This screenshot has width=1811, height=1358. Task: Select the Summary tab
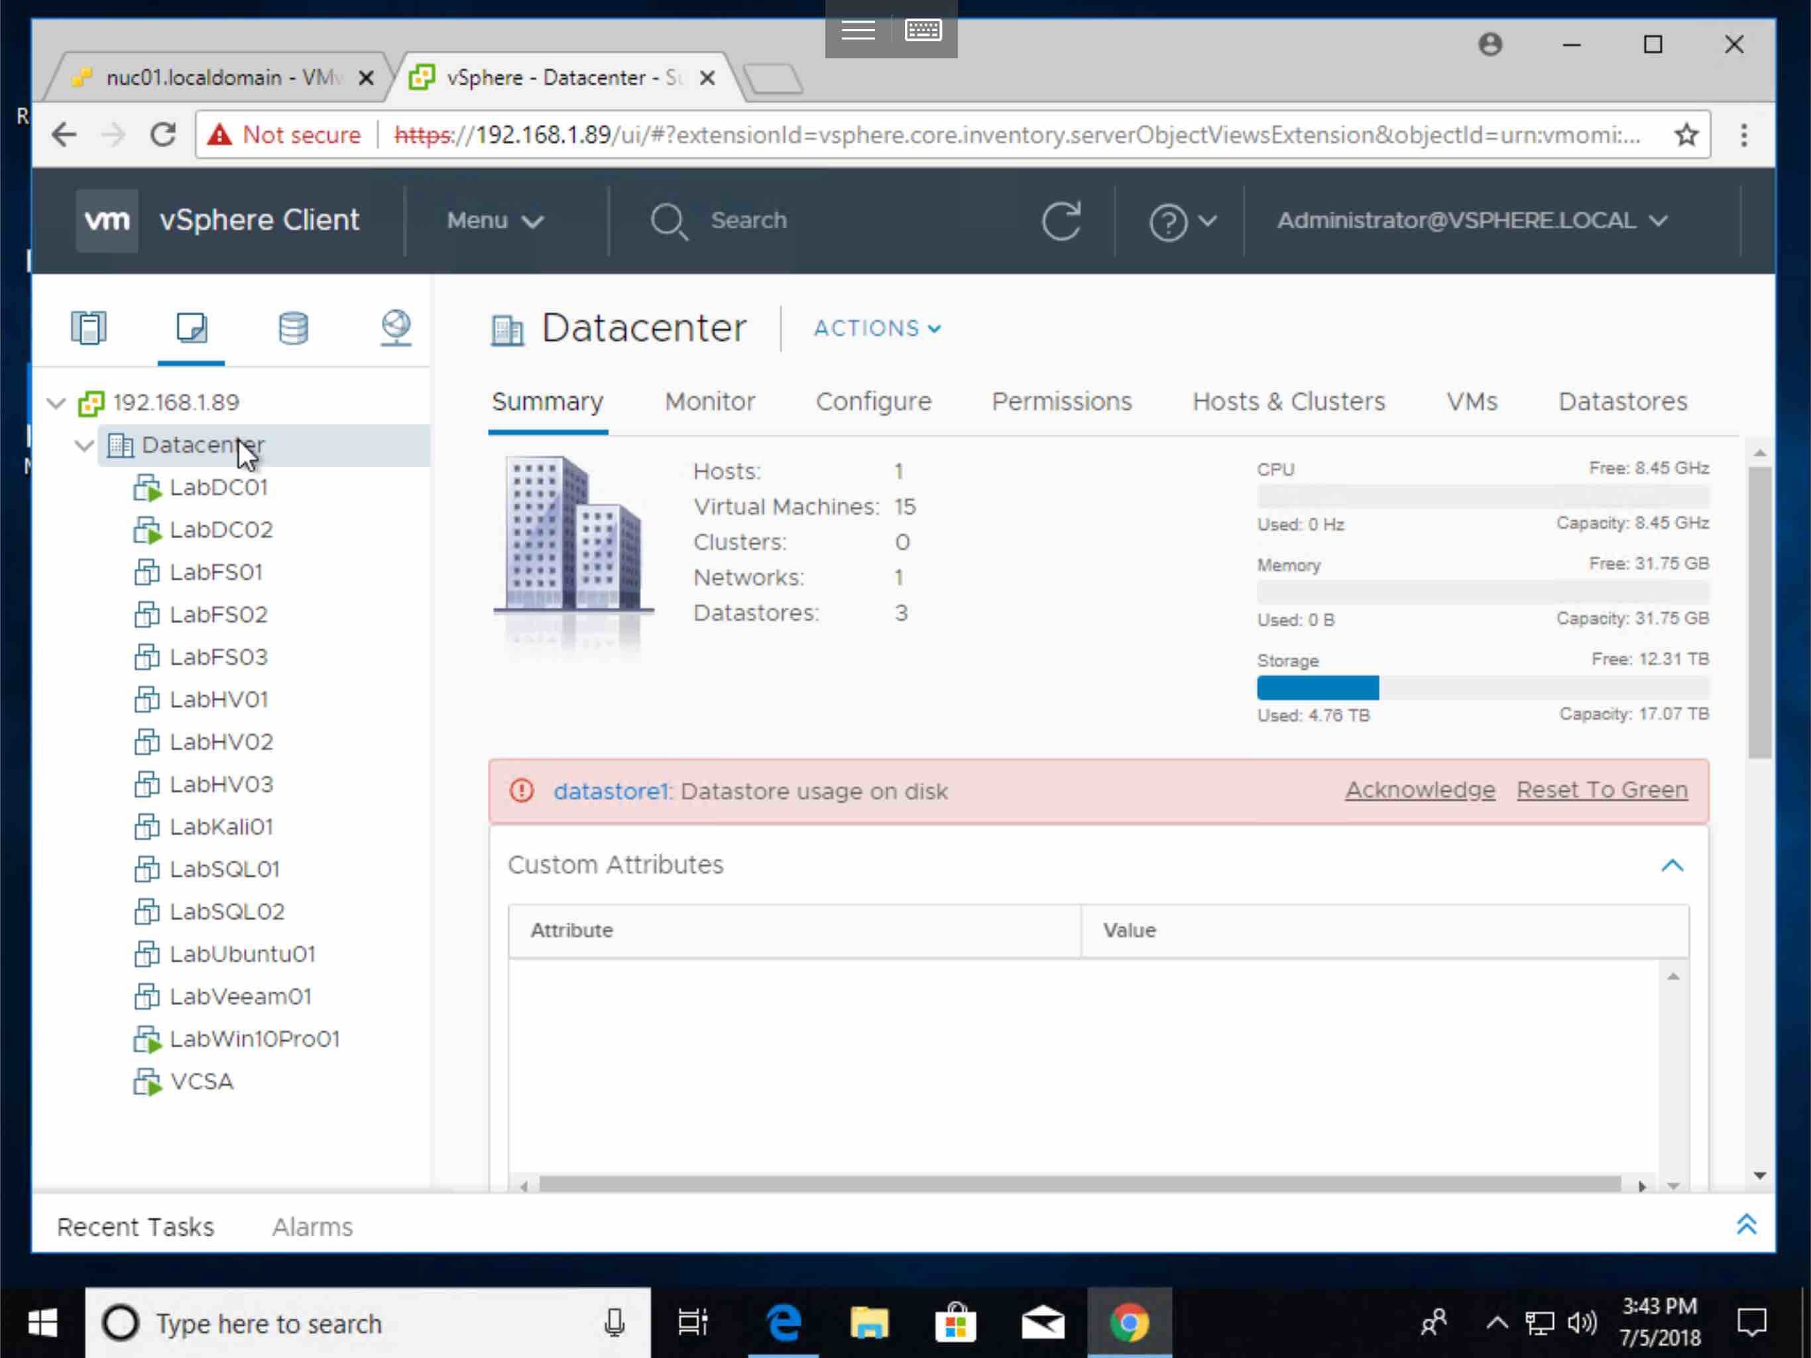click(548, 401)
